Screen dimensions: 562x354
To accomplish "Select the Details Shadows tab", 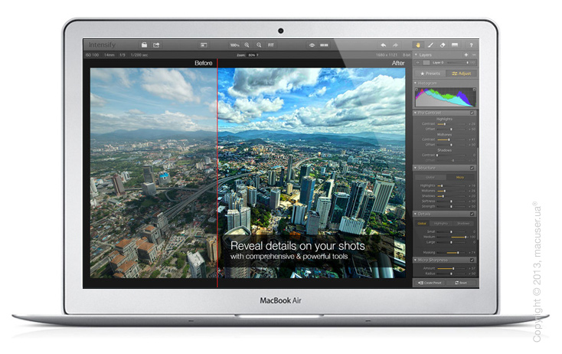I will click(x=463, y=223).
